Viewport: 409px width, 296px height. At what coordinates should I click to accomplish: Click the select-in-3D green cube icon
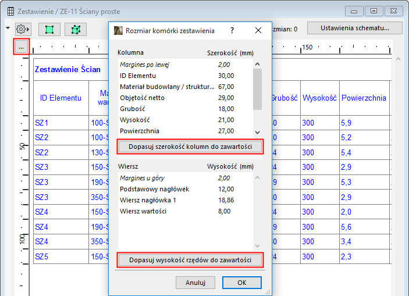(x=76, y=30)
